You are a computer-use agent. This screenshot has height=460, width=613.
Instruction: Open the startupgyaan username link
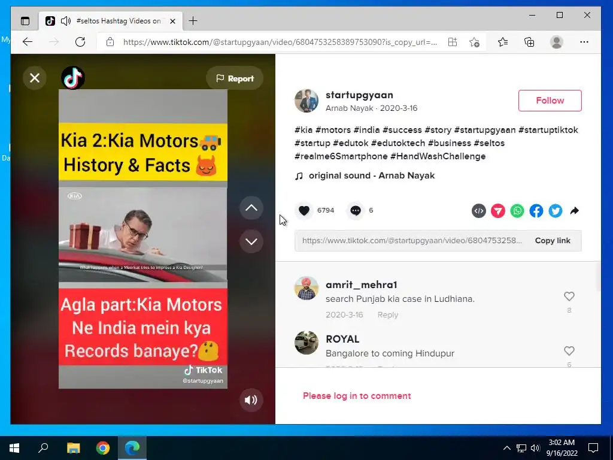pos(359,95)
